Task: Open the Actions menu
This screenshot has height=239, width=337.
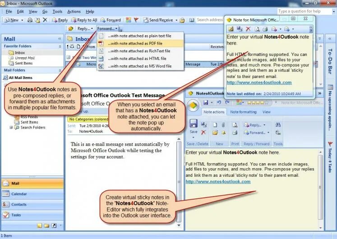Action: (74, 12)
